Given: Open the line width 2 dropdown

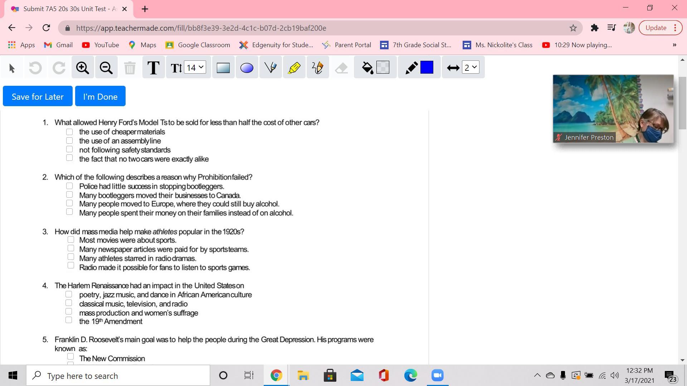Looking at the screenshot, I should point(471,67).
